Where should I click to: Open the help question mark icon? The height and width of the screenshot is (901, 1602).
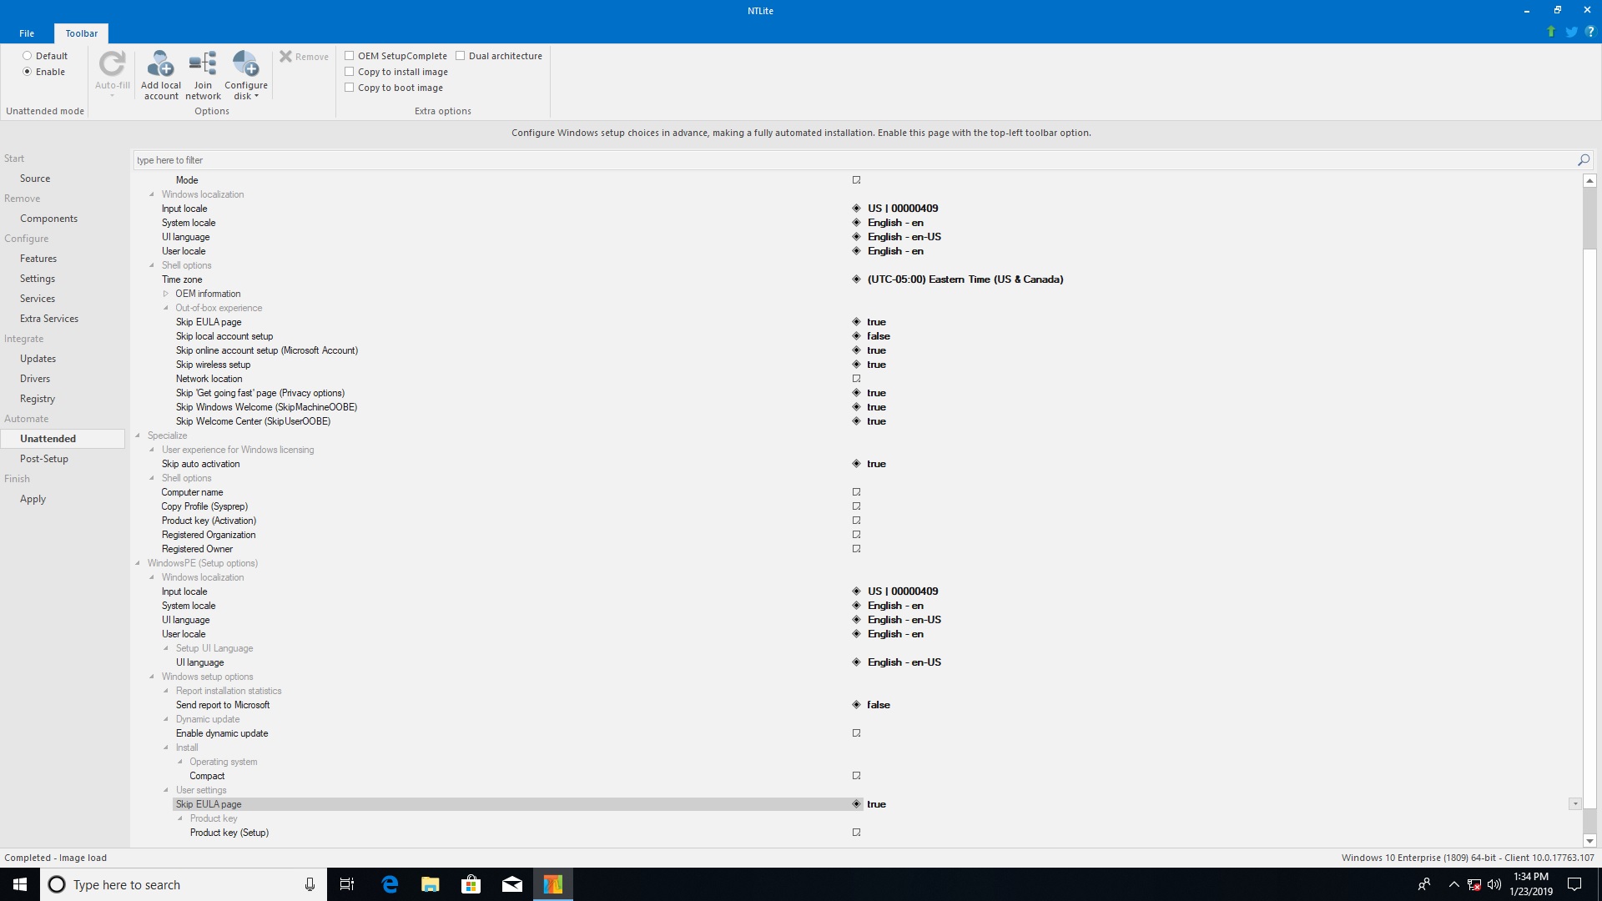(x=1589, y=32)
